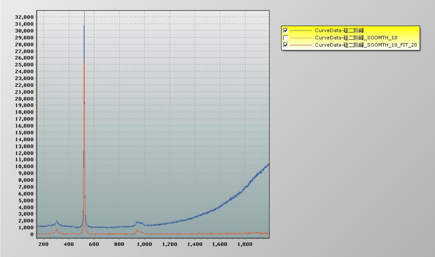Click the orange fit curve peak near 300
This screenshot has width=435, height=257.
57,230
